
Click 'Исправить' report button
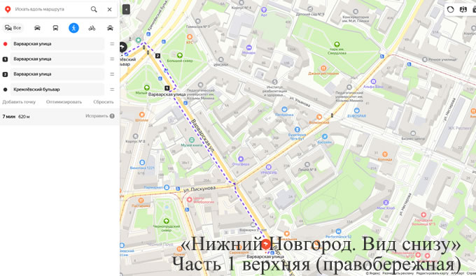pyautogui.click(x=100, y=116)
